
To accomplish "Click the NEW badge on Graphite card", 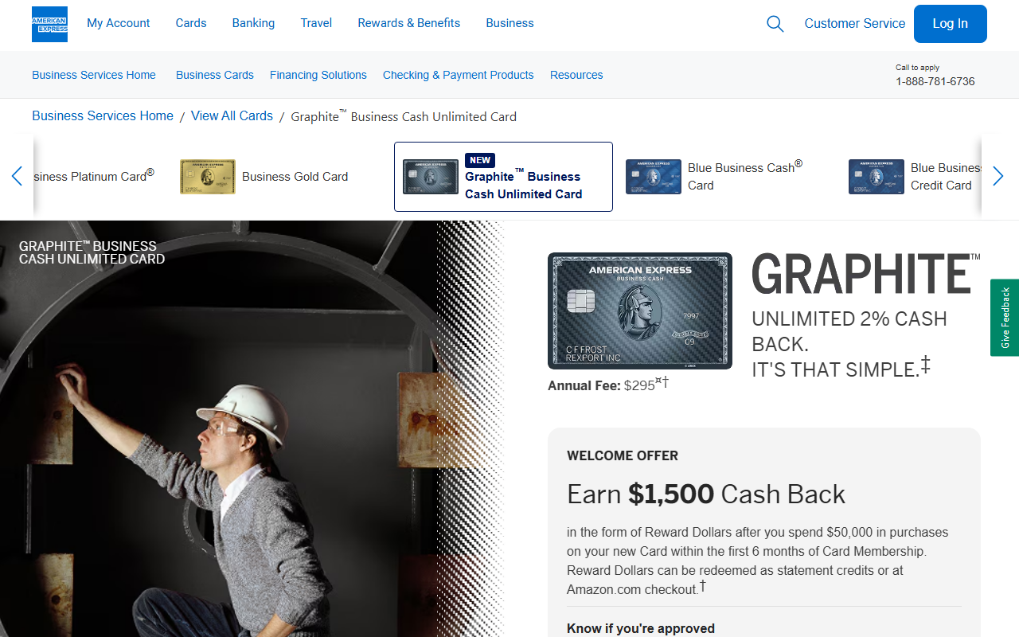I will point(480,160).
